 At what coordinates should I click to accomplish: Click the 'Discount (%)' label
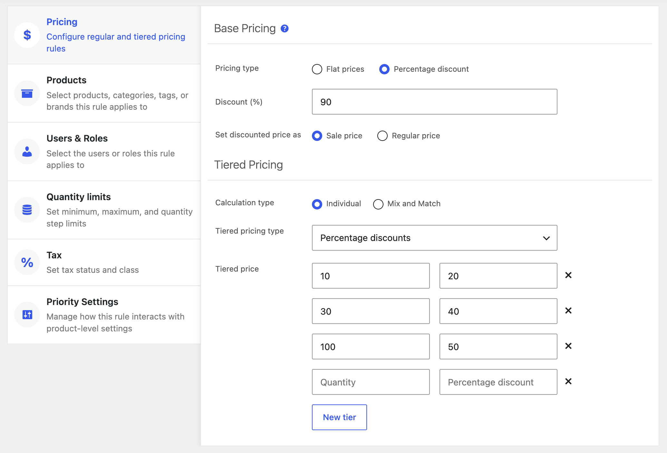239,102
